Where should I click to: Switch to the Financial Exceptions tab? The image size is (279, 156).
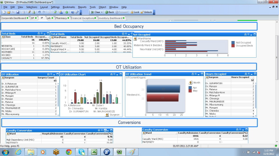(83, 18)
